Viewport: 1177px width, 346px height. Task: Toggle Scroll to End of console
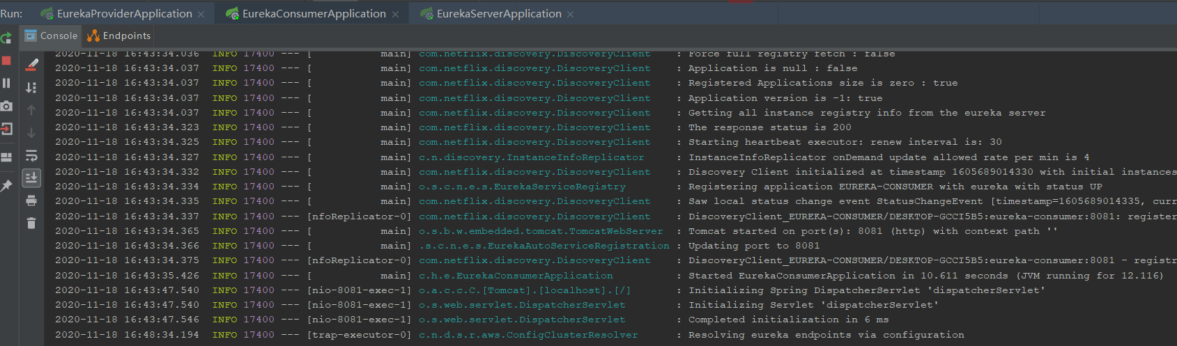(x=31, y=178)
